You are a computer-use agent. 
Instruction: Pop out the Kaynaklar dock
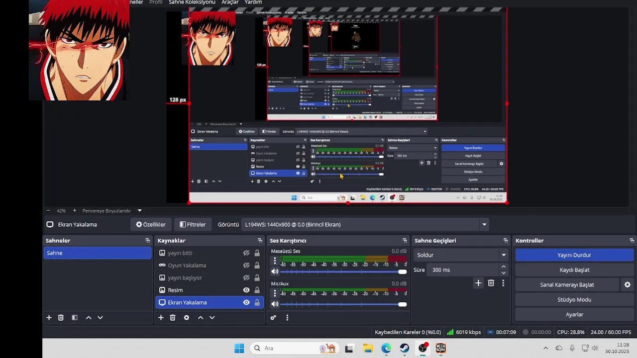coord(260,241)
